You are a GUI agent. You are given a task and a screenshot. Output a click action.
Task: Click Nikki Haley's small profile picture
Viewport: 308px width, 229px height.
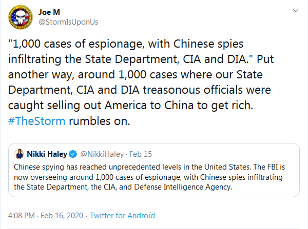coord(19,154)
